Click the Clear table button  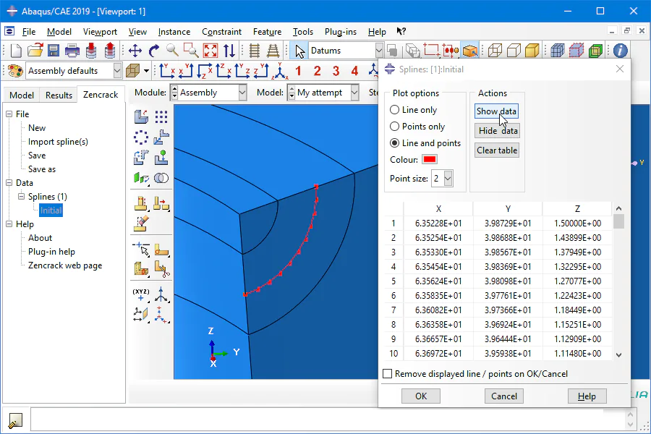tap(497, 150)
